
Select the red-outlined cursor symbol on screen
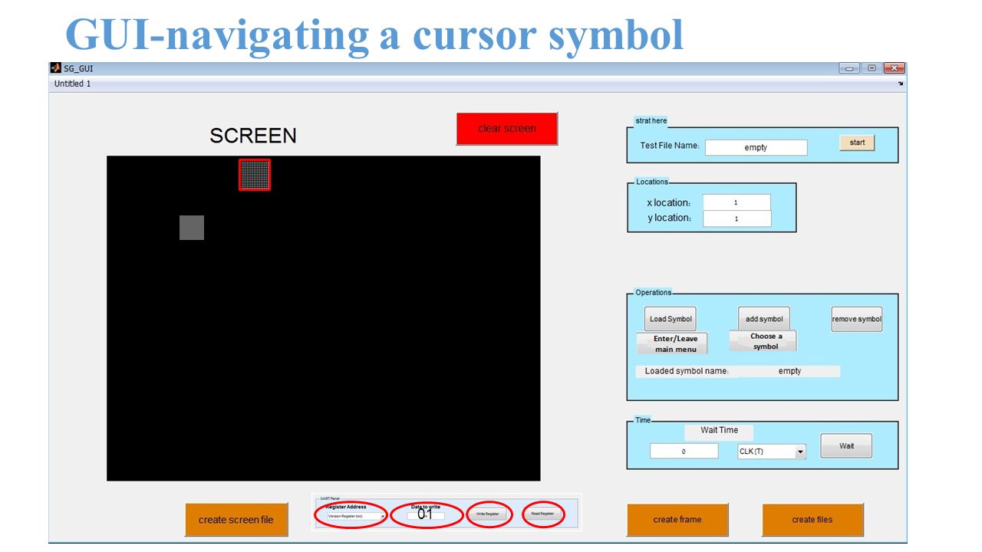[x=255, y=175]
